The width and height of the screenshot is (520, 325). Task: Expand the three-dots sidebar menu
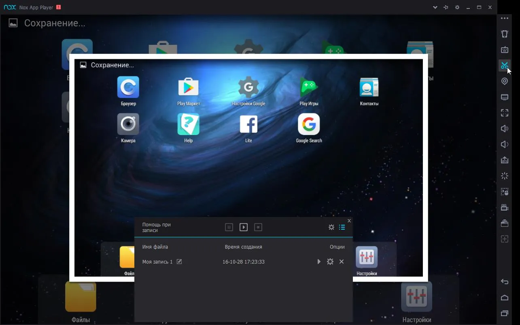pos(504,18)
